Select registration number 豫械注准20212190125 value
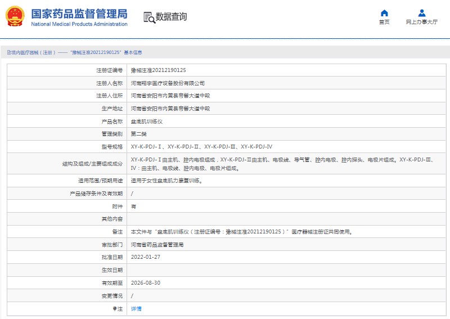This screenshot has width=450, height=319. click(x=159, y=70)
